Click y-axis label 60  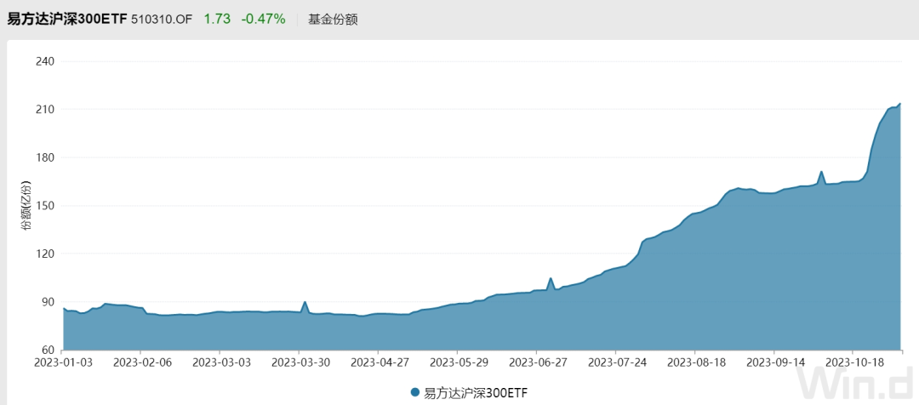(48, 350)
